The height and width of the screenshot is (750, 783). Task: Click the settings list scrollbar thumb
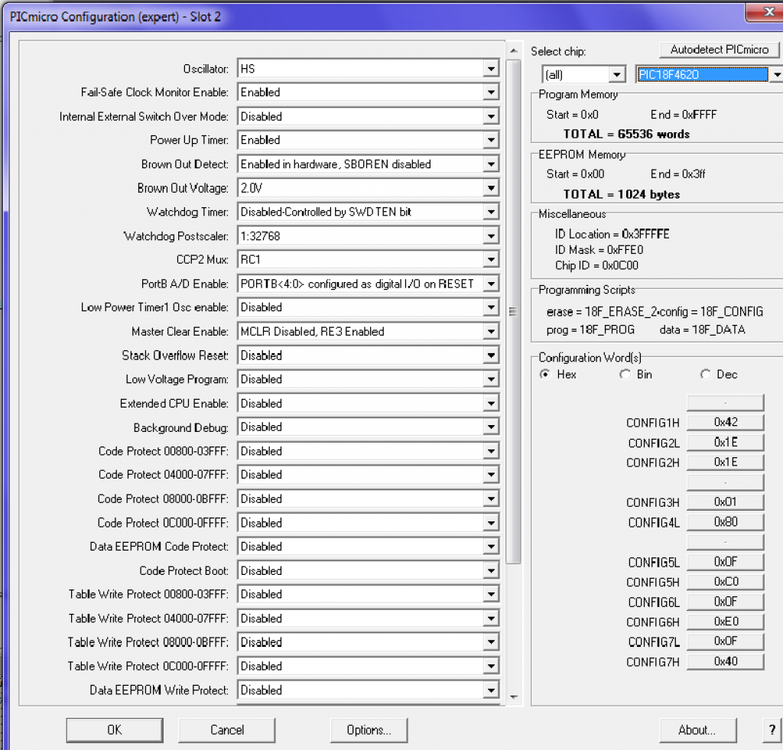pos(513,312)
